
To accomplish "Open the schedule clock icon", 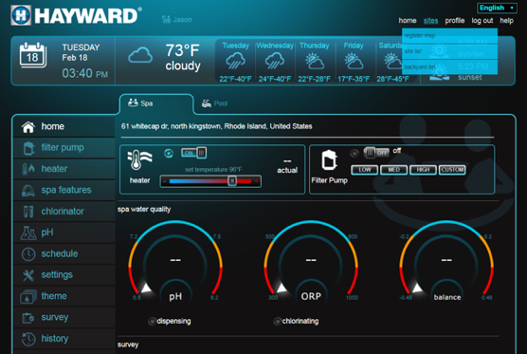I will 28,254.
